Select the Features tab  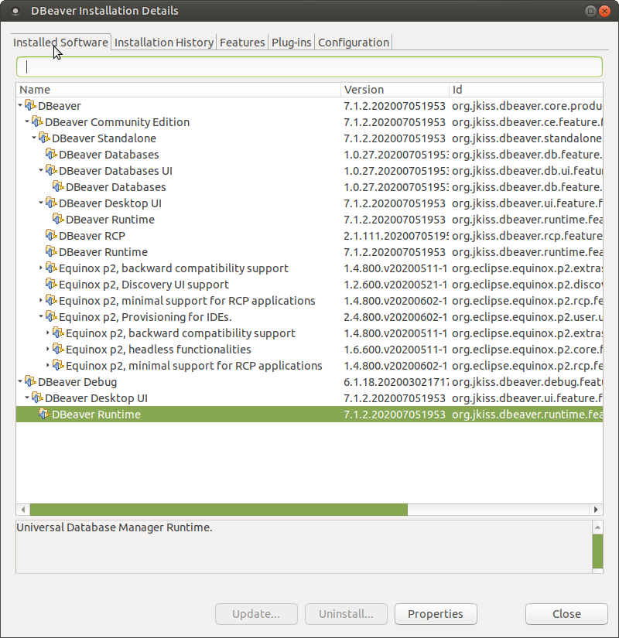click(242, 43)
